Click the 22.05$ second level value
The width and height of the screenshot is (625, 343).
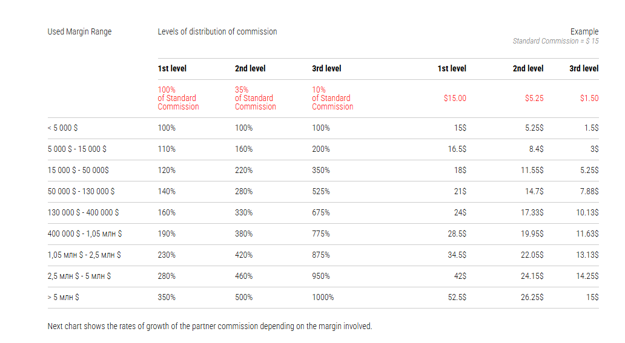[532, 255]
